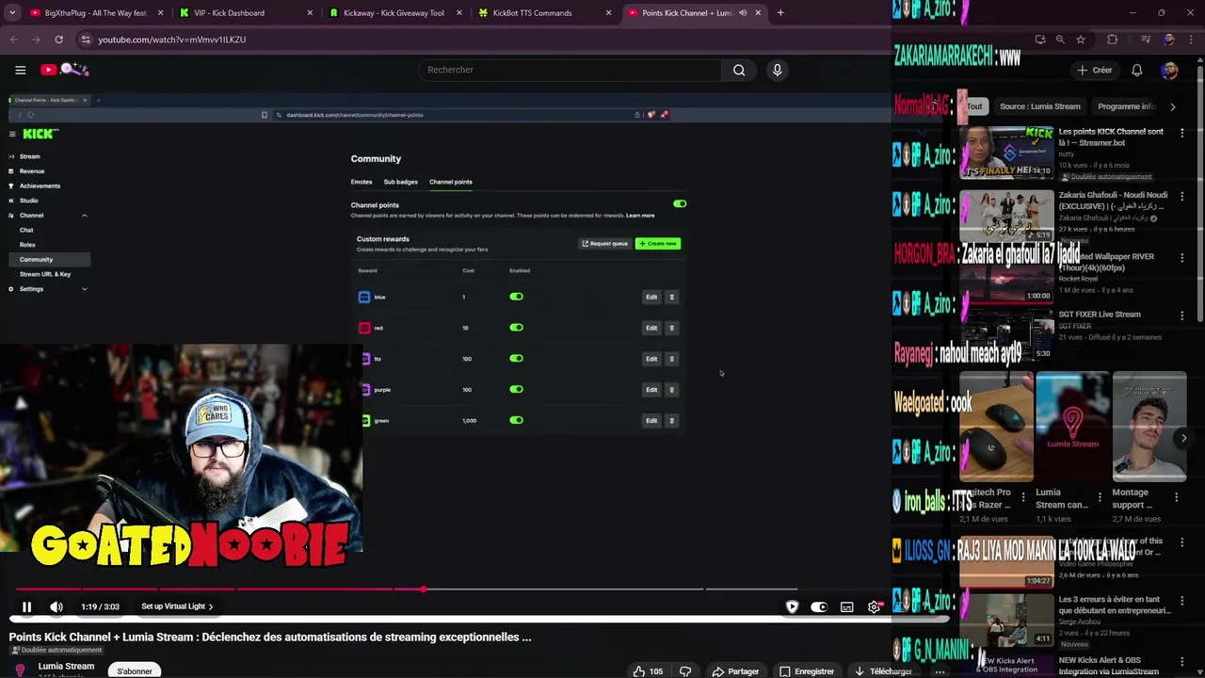Close the 'KickBot TTS Commands' tab
Image resolution: width=1205 pixels, height=678 pixels.
[609, 13]
